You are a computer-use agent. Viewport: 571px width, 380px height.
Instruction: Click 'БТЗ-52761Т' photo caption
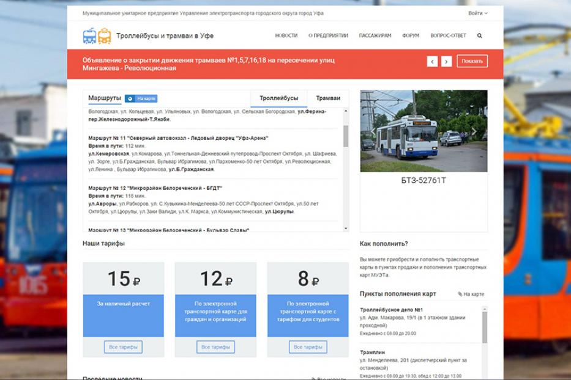pos(424,180)
